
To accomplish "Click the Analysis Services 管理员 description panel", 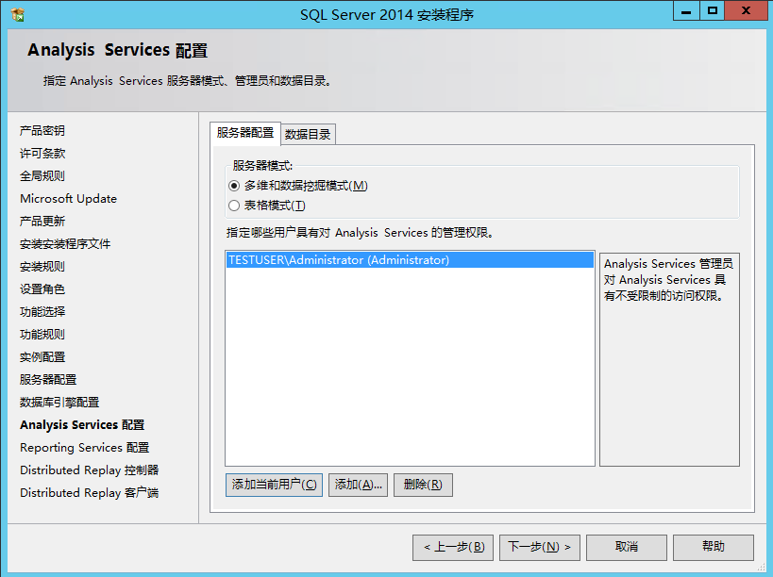I will click(x=669, y=360).
